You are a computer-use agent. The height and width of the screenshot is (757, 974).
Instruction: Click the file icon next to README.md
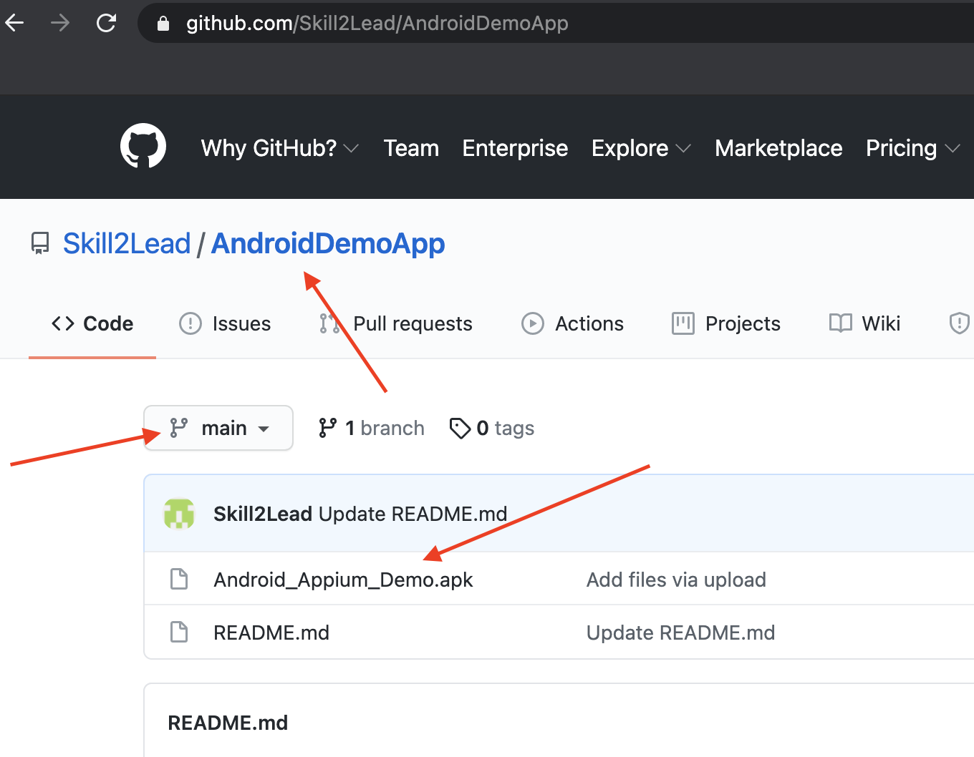pos(179,632)
